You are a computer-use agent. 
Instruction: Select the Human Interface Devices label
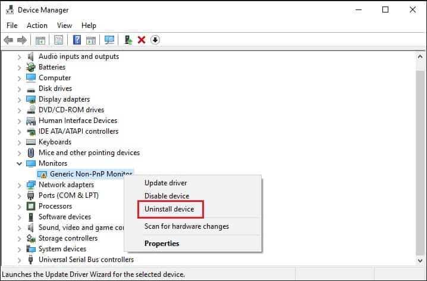78,121
